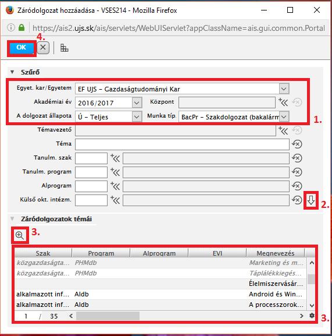Select the row 'A processzorok...'
Viewport: 332px width, 336px height.
160,305
